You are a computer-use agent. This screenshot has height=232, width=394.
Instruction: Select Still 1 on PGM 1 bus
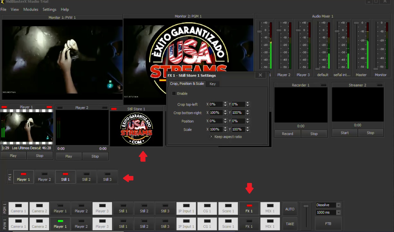click(x=123, y=208)
